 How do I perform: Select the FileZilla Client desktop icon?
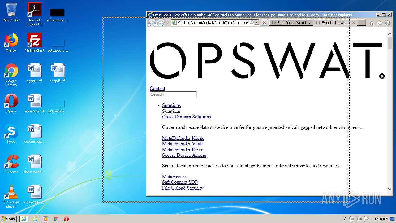point(34,43)
